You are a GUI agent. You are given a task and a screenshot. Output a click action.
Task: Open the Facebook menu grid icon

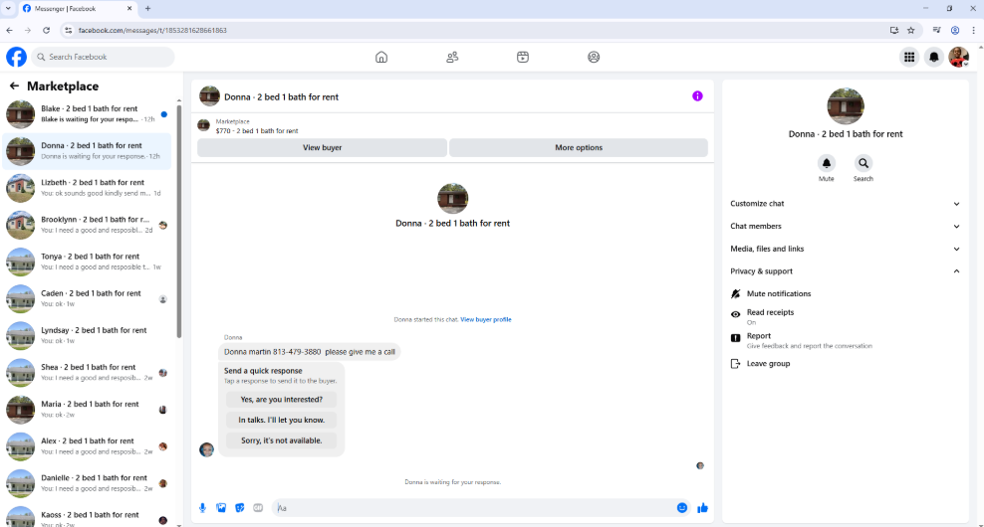pyautogui.click(x=909, y=57)
